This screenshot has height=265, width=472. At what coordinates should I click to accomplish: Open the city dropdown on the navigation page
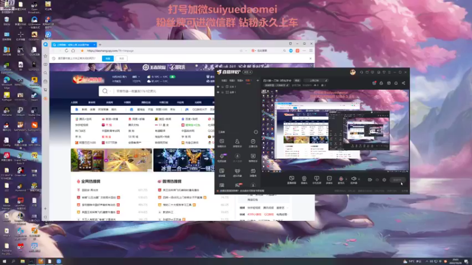[x=136, y=77]
